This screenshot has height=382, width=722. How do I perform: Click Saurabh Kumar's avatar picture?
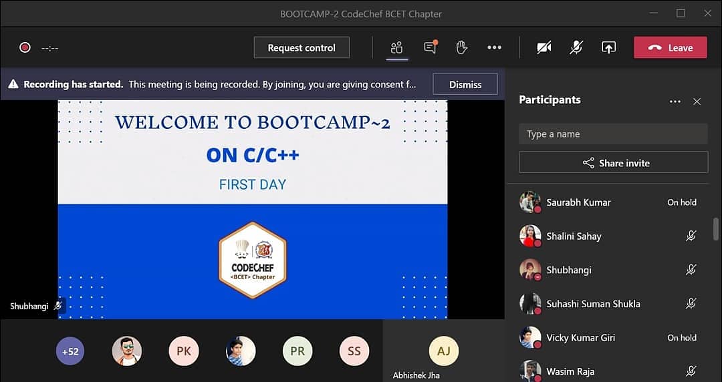(530, 202)
